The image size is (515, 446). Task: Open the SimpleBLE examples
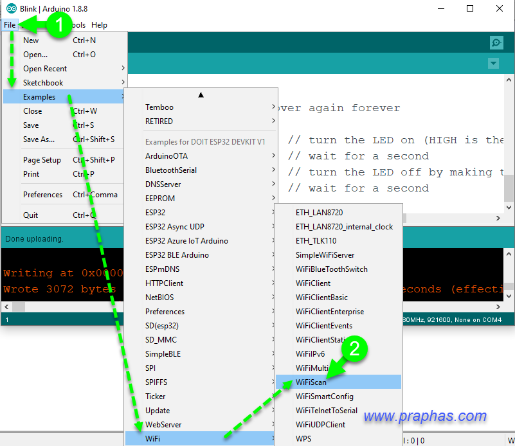[200, 353]
